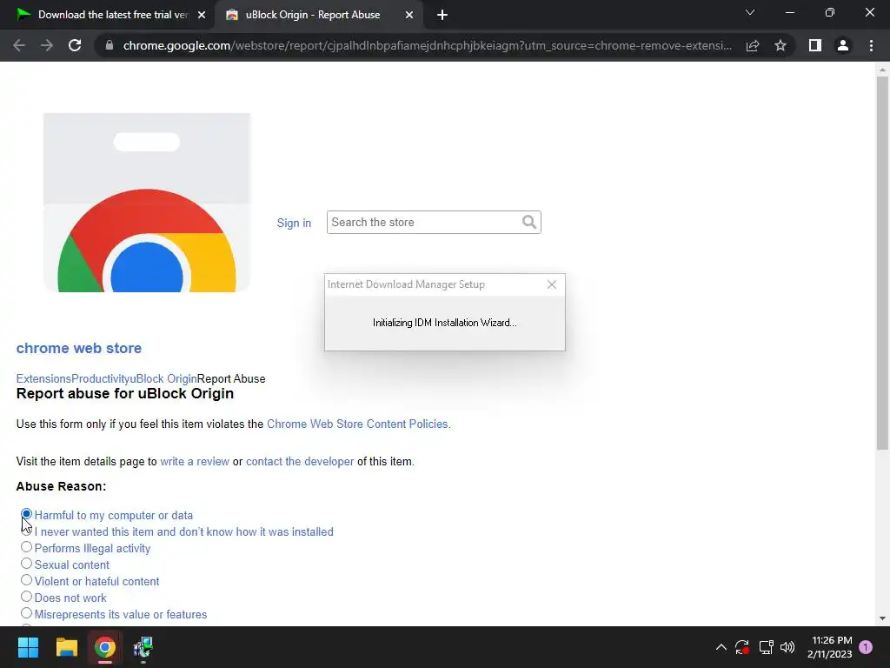Click the Chrome Web Store logo image

(146, 202)
